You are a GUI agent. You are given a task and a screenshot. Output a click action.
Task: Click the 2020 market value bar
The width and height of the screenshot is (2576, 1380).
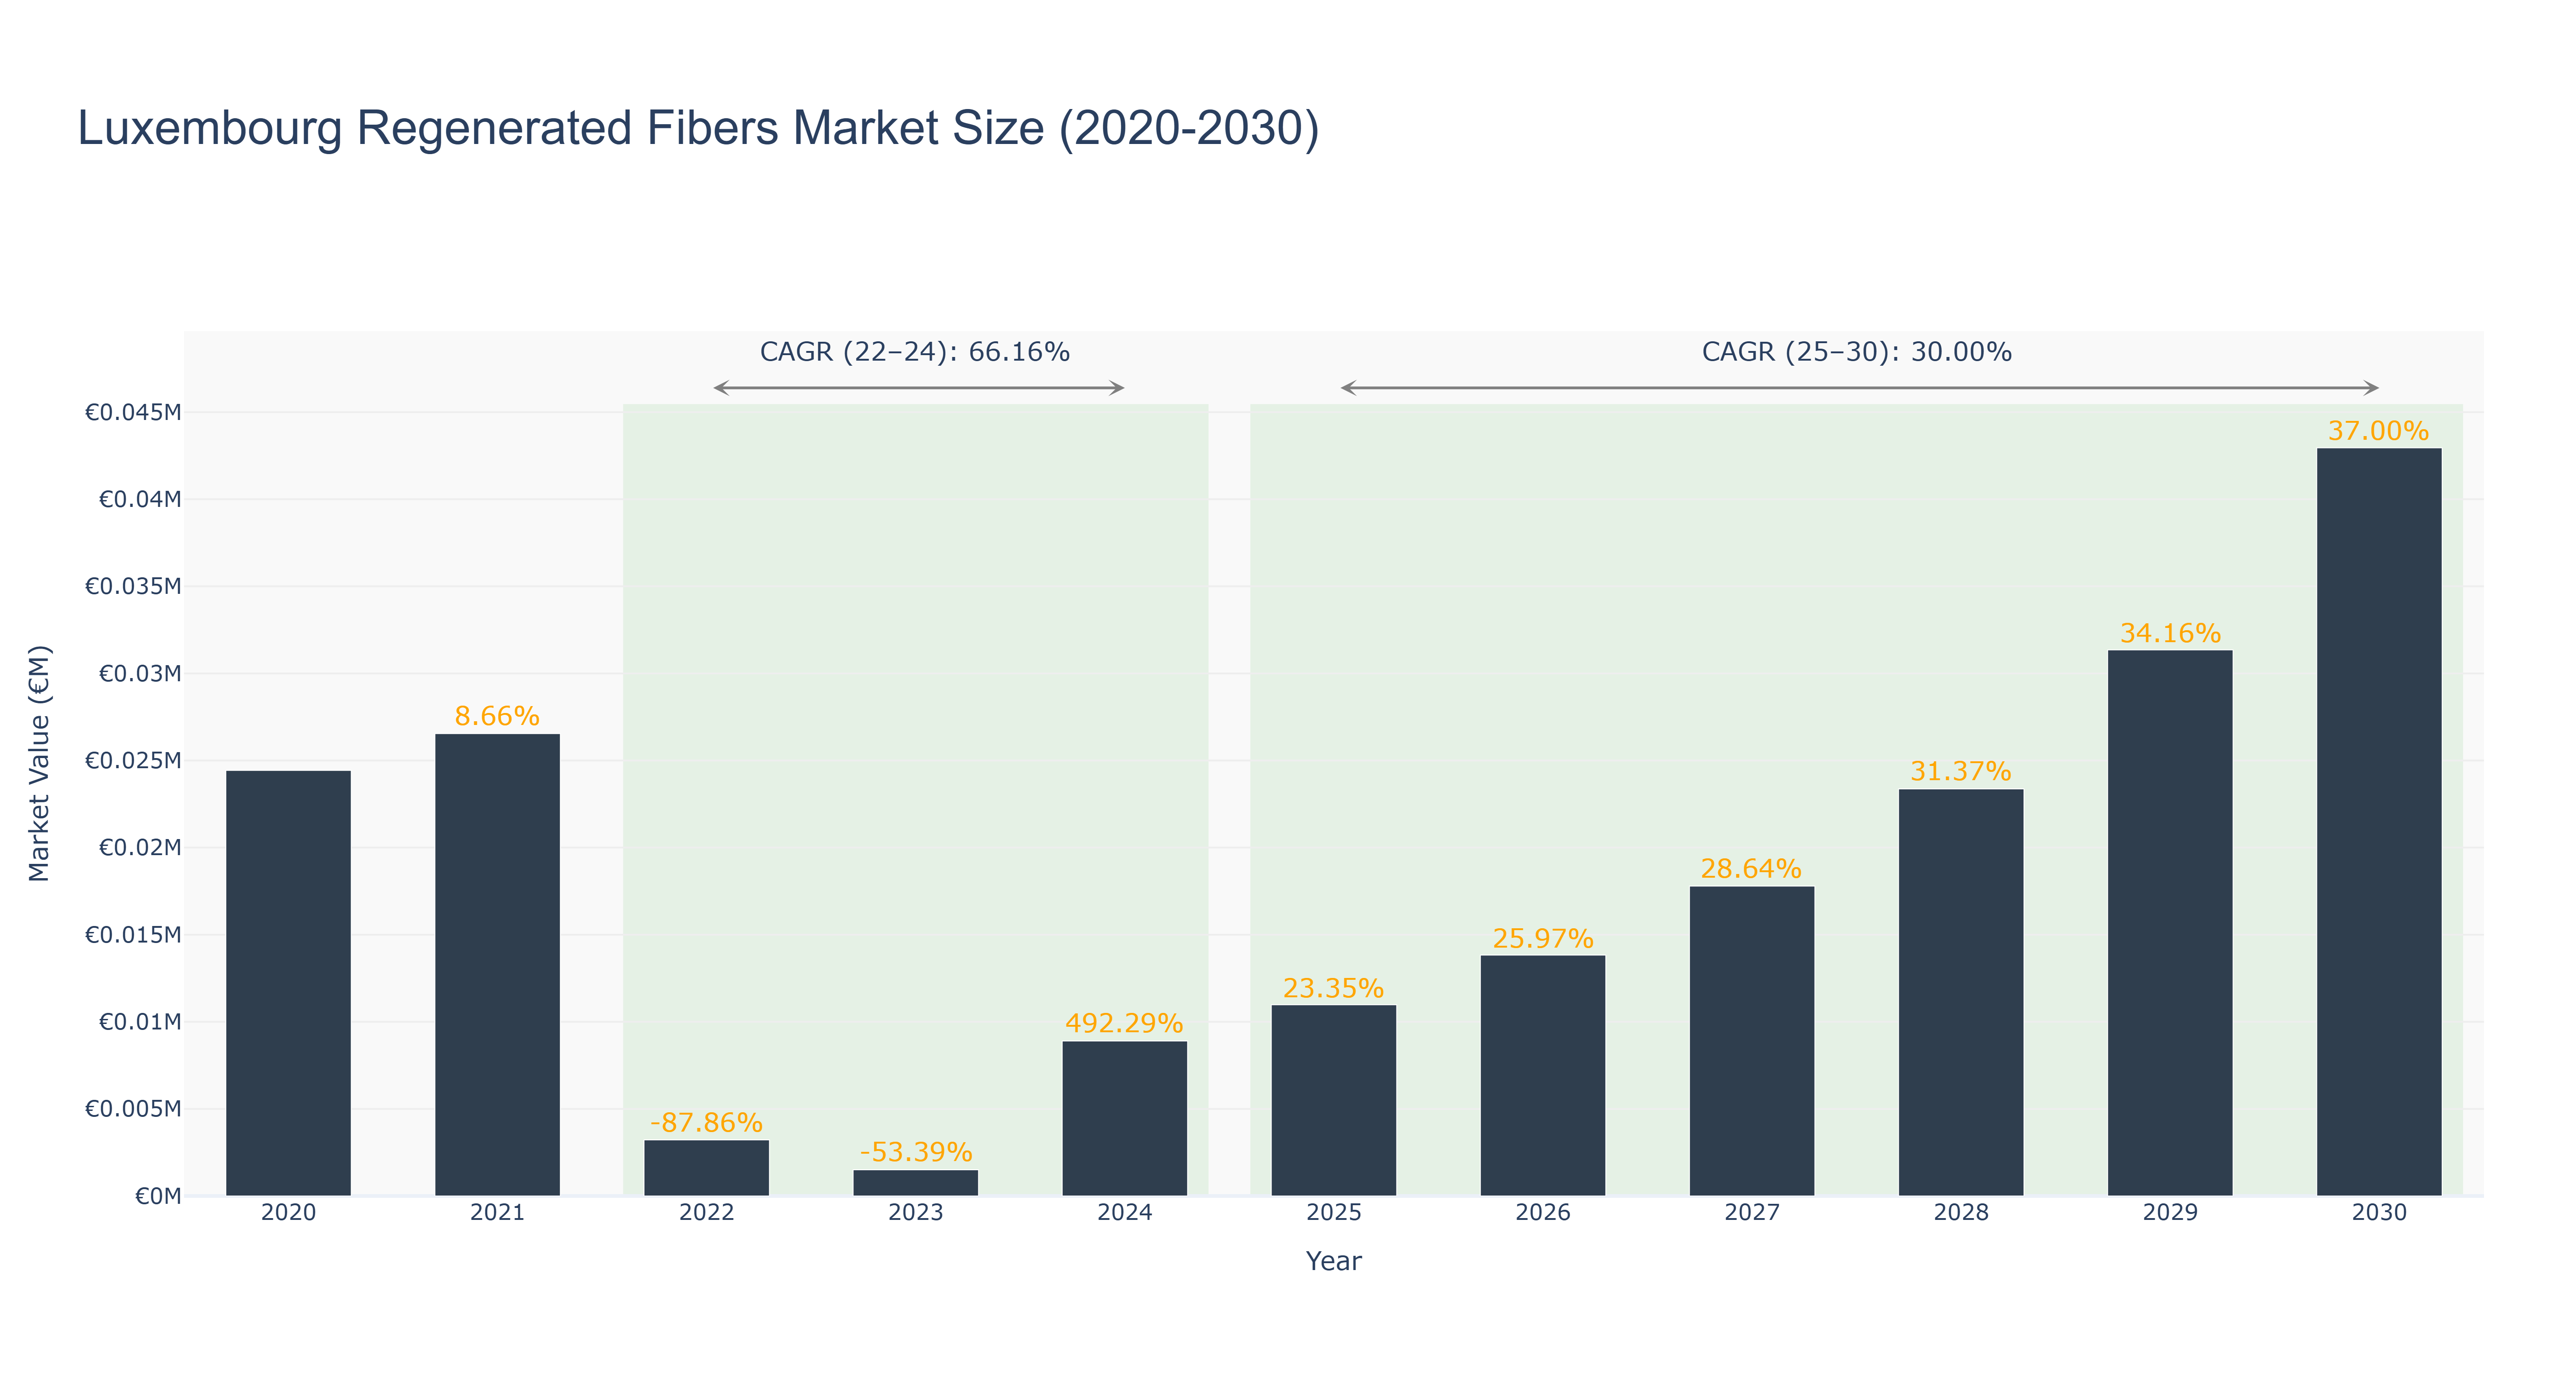pos(288,983)
